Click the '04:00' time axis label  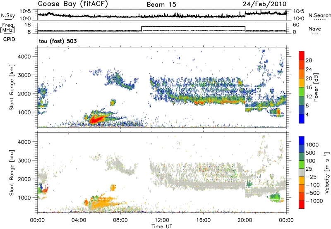tap(79, 220)
